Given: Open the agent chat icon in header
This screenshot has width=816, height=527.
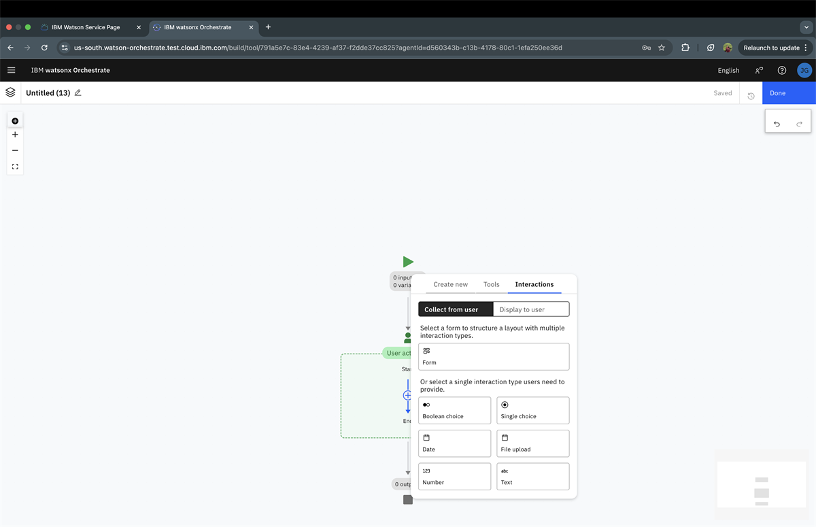Looking at the screenshot, I should coord(759,70).
